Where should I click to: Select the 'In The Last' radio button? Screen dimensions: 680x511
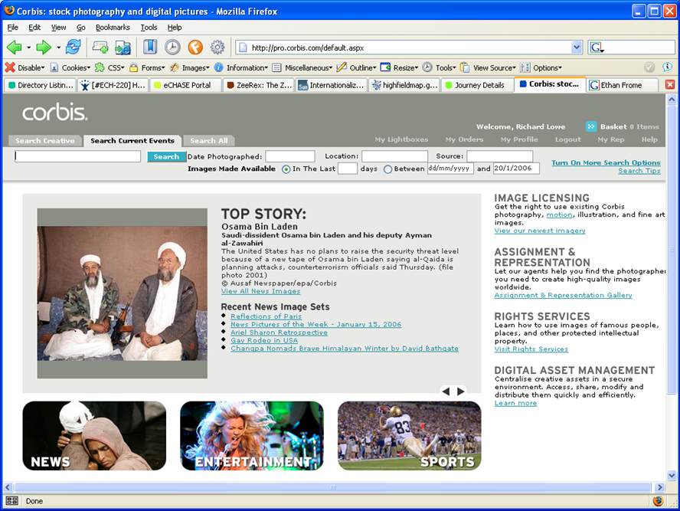pos(286,169)
